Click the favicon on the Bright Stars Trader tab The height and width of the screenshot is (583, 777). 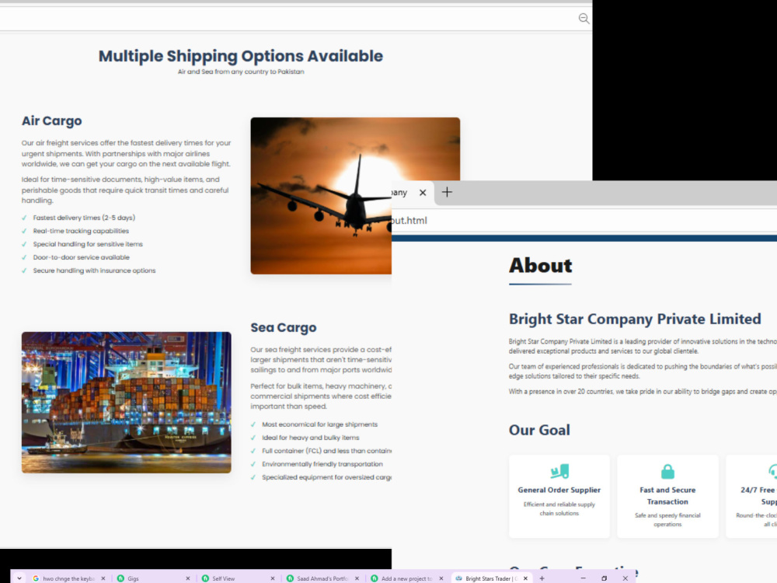(x=459, y=578)
